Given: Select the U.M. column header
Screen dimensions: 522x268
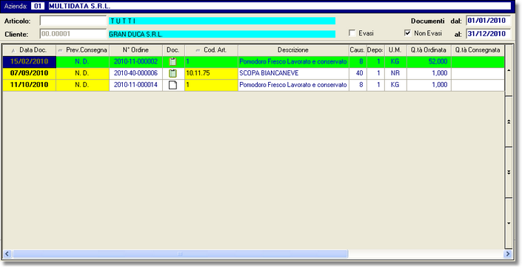Looking at the screenshot, I should pos(395,50).
